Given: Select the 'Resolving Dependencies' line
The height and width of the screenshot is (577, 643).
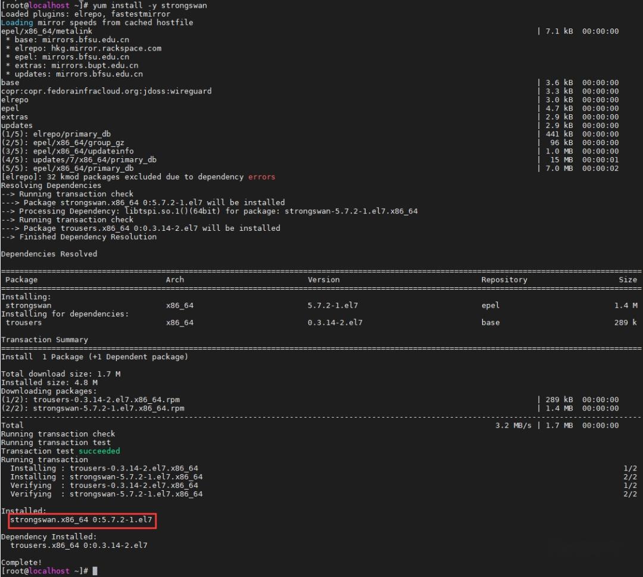Looking at the screenshot, I should [x=51, y=186].
